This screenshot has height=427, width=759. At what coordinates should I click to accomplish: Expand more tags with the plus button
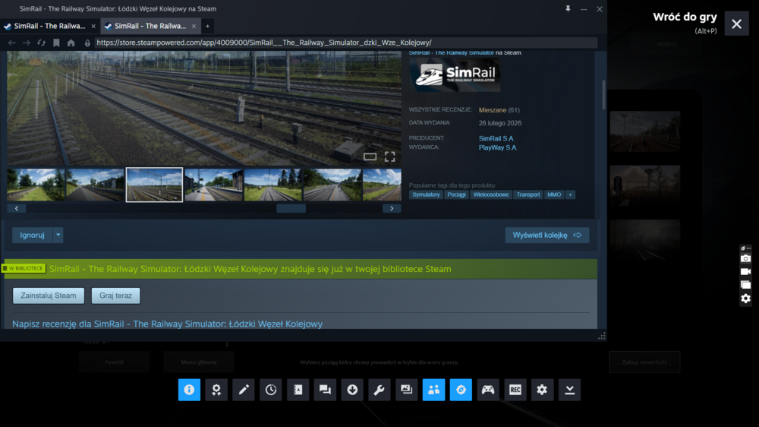pos(571,195)
